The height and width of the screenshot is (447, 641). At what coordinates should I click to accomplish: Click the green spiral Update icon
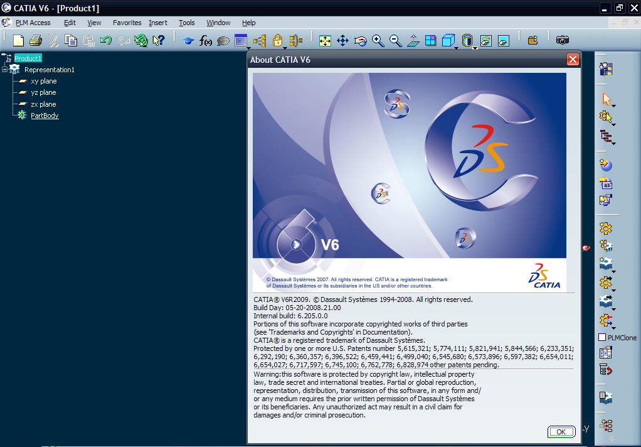(141, 40)
